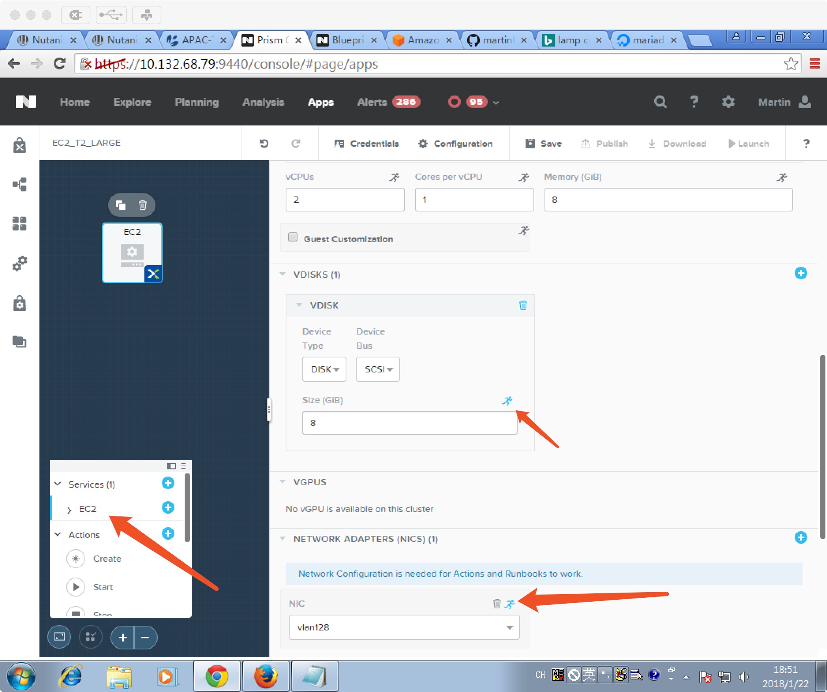The height and width of the screenshot is (692, 827).
Task: Open the stacked windows icon in sidebar
Action: (x=19, y=341)
